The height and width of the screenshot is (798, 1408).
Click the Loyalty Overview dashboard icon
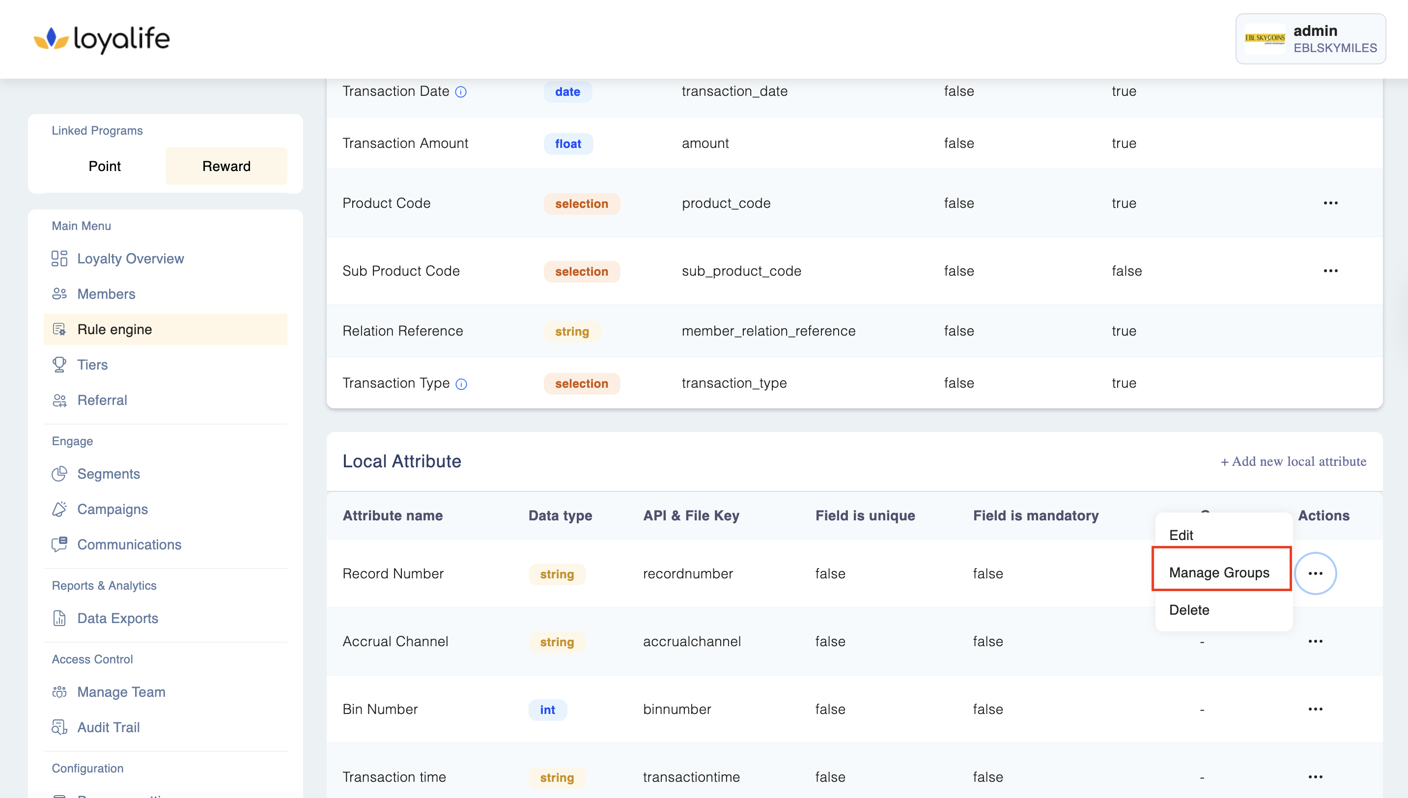[x=59, y=258]
